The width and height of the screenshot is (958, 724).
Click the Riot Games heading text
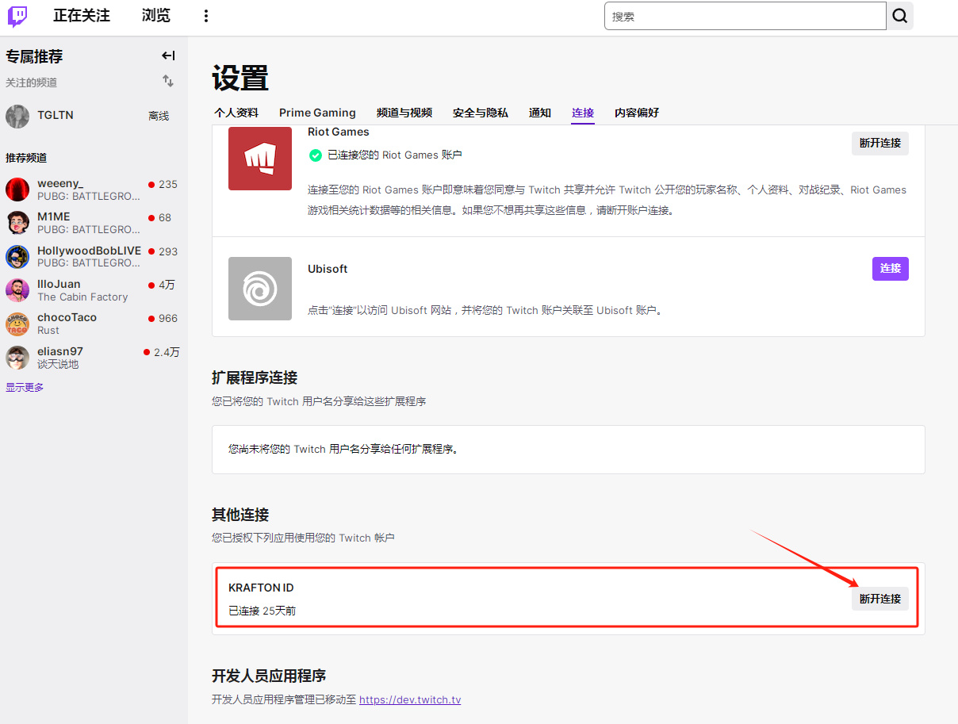coord(339,132)
